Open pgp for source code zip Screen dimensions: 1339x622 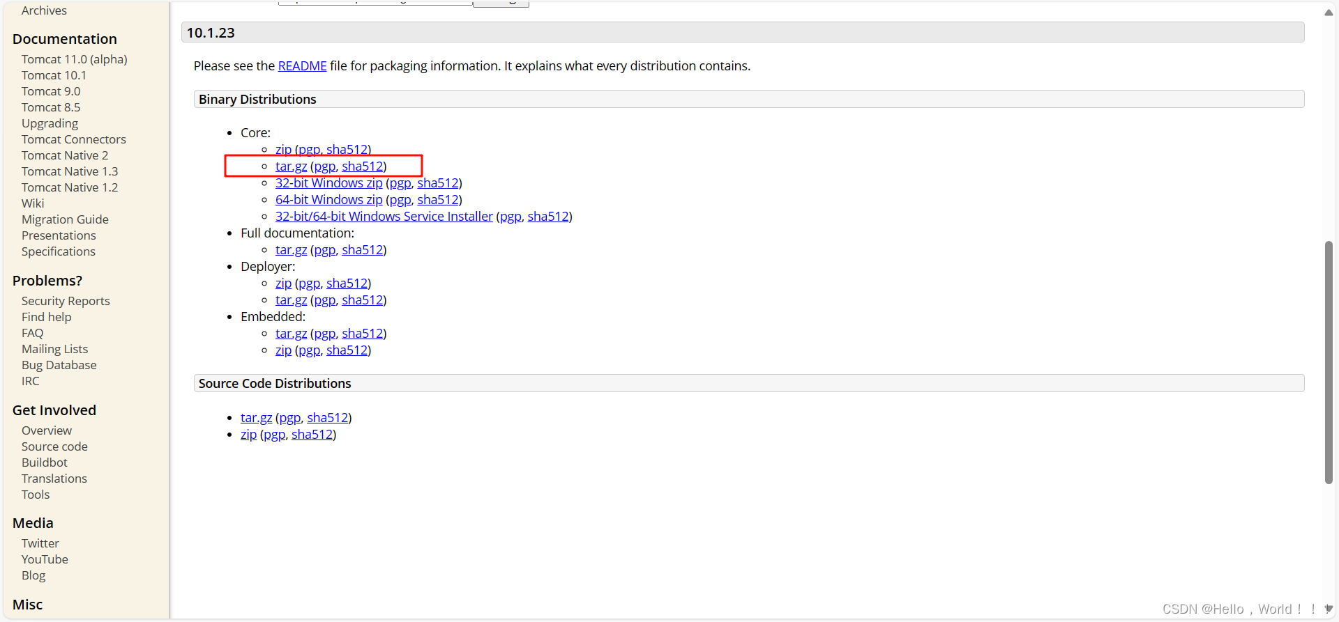pyautogui.click(x=274, y=435)
